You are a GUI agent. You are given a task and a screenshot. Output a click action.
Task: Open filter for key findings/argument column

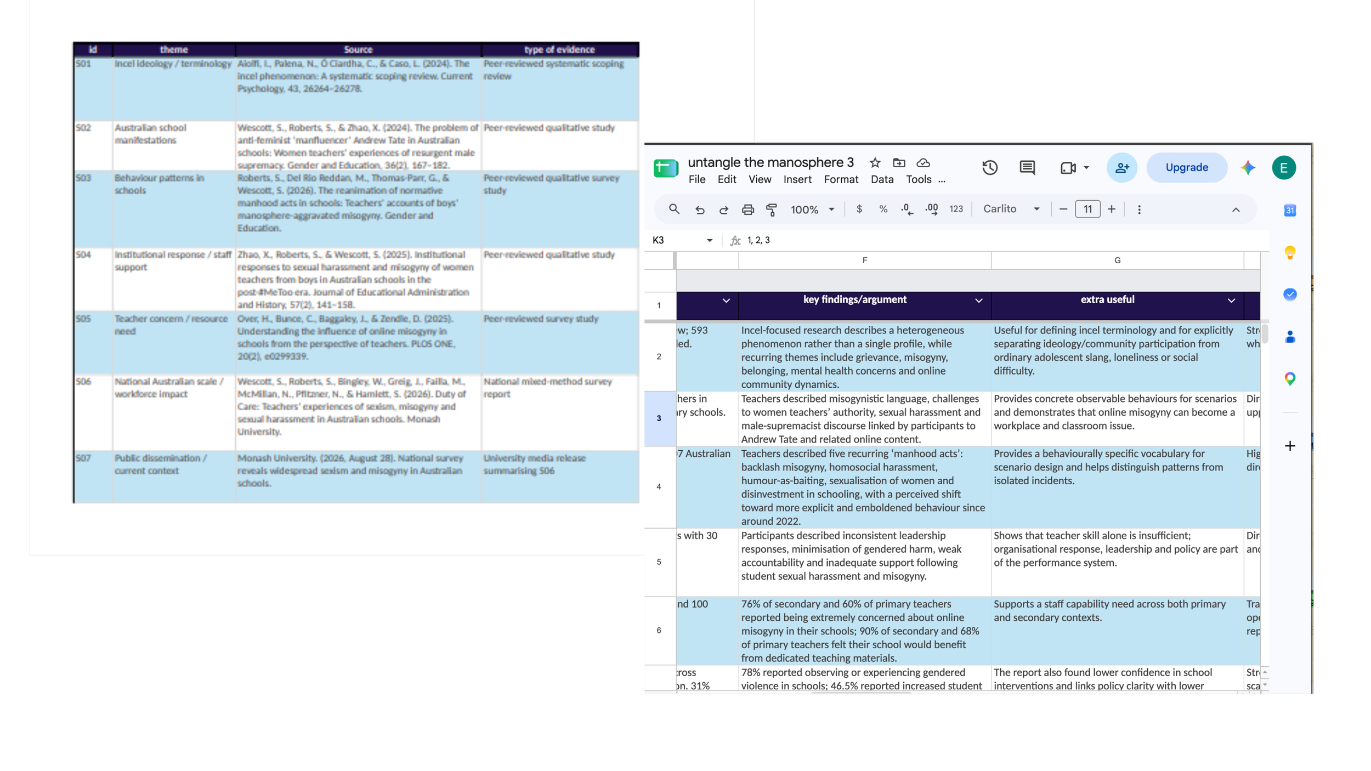[979, 300]
